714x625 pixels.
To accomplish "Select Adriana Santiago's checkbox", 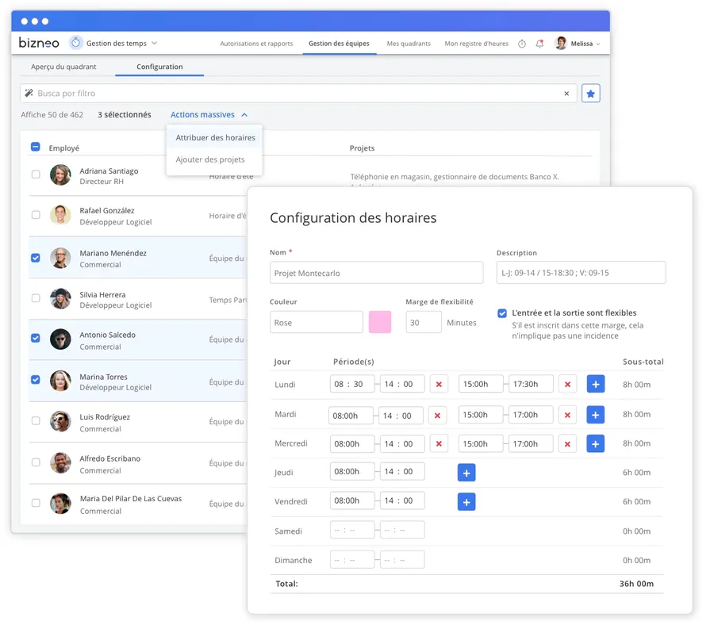I will [x=35, y=174].
